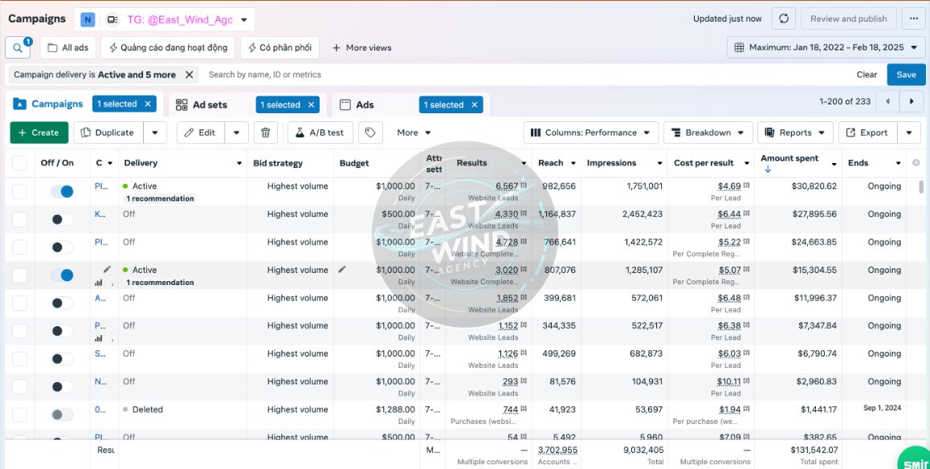Click the search magnifier icon
930x469 pixels.
pyautogui.click(x=17, y=48)
